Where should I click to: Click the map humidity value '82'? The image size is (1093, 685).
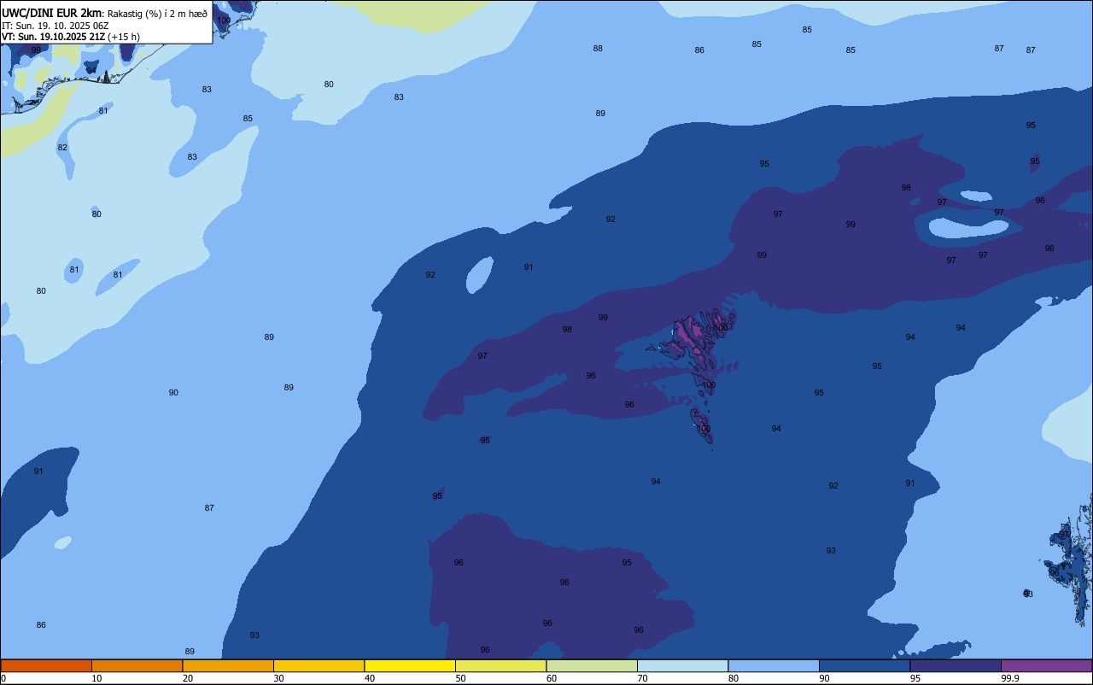62,148
